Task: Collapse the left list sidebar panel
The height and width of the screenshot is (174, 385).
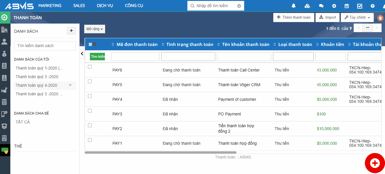Action: [82, 54]
